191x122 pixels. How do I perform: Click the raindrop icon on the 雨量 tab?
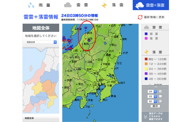tap(31, 5)
